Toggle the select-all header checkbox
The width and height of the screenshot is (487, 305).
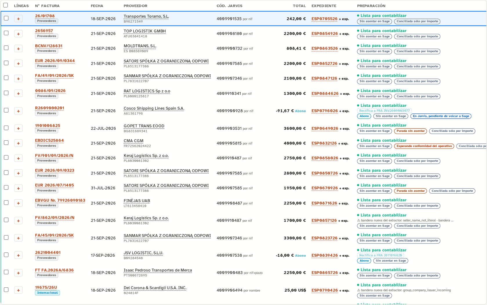[x=6, y=5]
